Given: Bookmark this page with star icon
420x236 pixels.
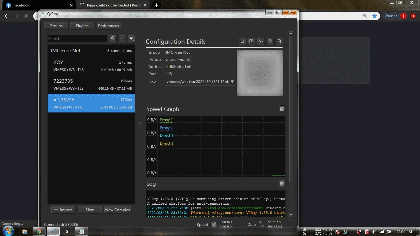Looking at the screenshot, I should tap(374, 16).
